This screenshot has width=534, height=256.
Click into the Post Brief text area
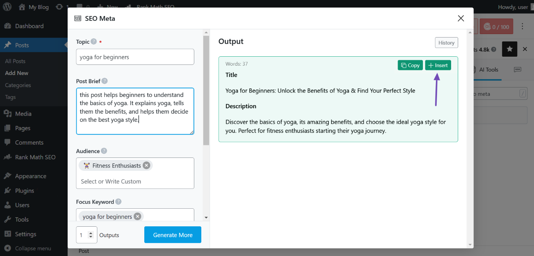pos(135,111)
